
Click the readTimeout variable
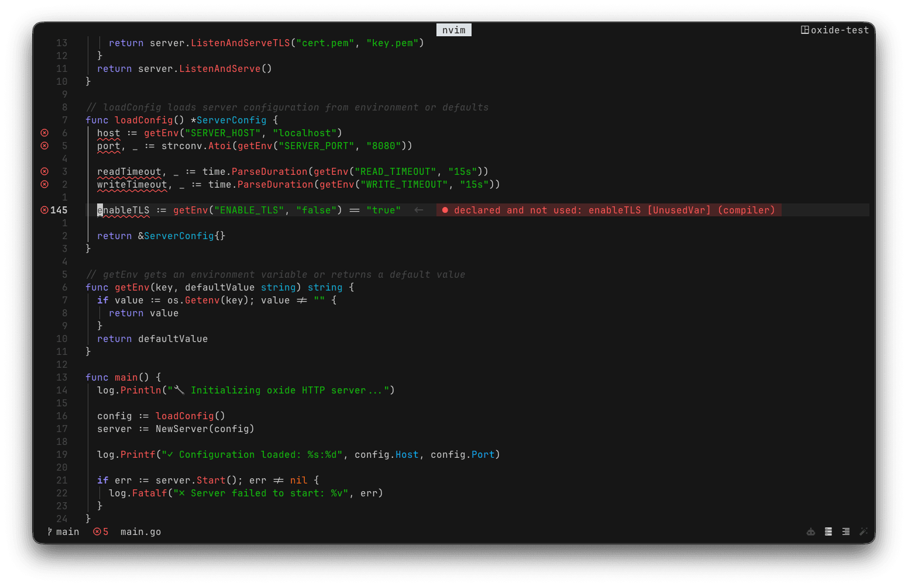pyautogui.click(x=129, y=171)
